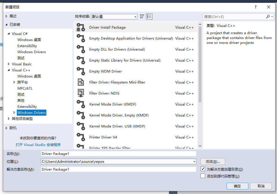Image resolution: width=277 pixels, height=194 pixels.
Task: Toggle 为解决方案创建目录 checkbox
Action: tap(203, 169)
